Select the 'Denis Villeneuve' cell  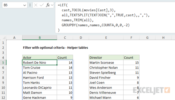point(106,92)
